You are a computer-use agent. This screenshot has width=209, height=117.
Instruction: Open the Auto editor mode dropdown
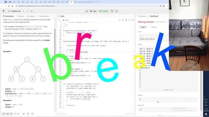(x=66, y=20)
